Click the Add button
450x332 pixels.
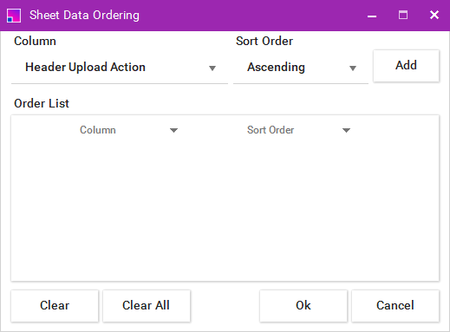pos(406,66)
